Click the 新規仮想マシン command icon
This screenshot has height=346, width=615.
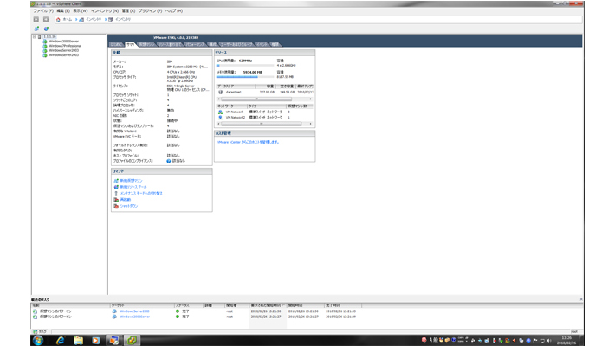click(x=116, y=181)
